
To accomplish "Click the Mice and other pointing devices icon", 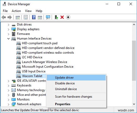I will pos(14,95).
